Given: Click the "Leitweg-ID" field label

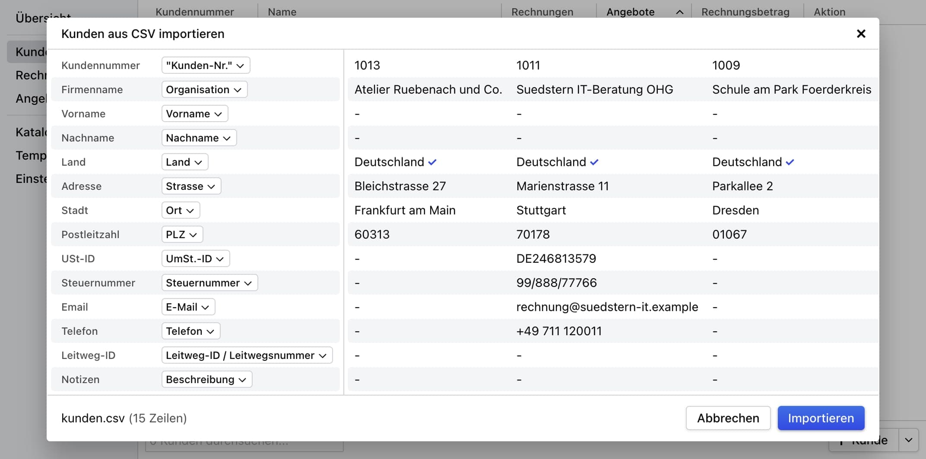Looking at the screenshot, I should 88,355.
